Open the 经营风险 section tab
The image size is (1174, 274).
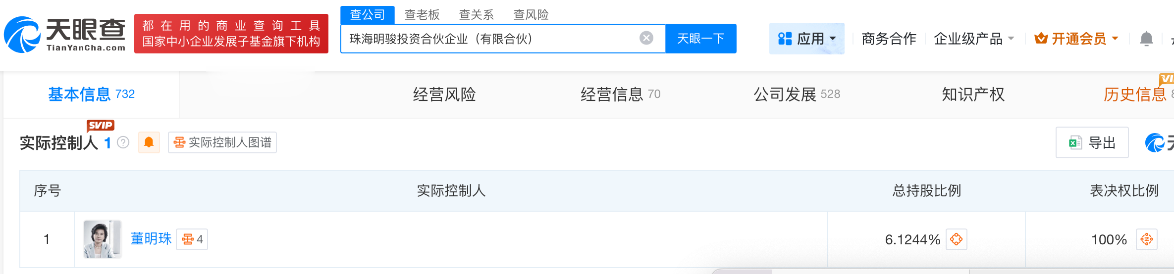coord(444,94)
